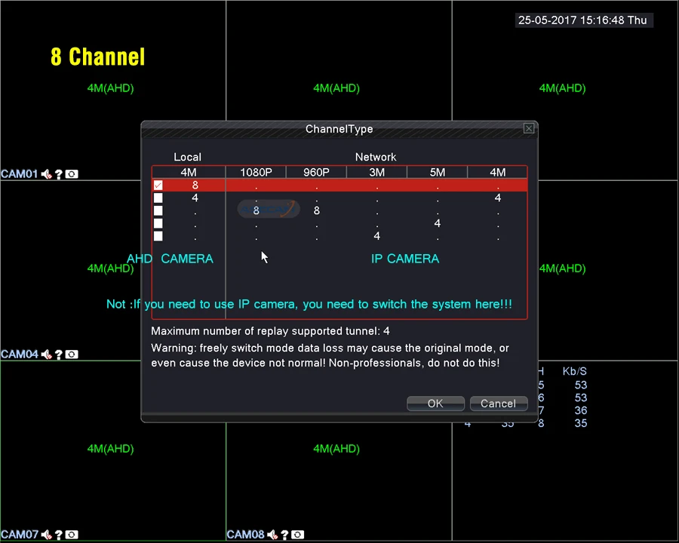This screenshot has height=543, width=679.
Task: Click the 3M column header
Action: click(376, 172)
